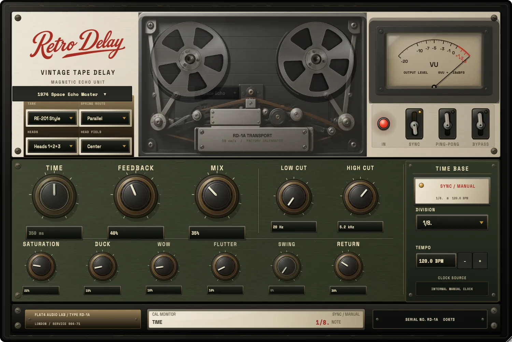
Task: Click the Retro Delay logo
Action: tap(78, 45)
